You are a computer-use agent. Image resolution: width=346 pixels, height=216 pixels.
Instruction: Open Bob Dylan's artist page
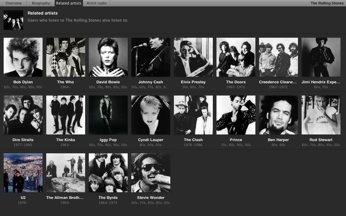[23, 82]
